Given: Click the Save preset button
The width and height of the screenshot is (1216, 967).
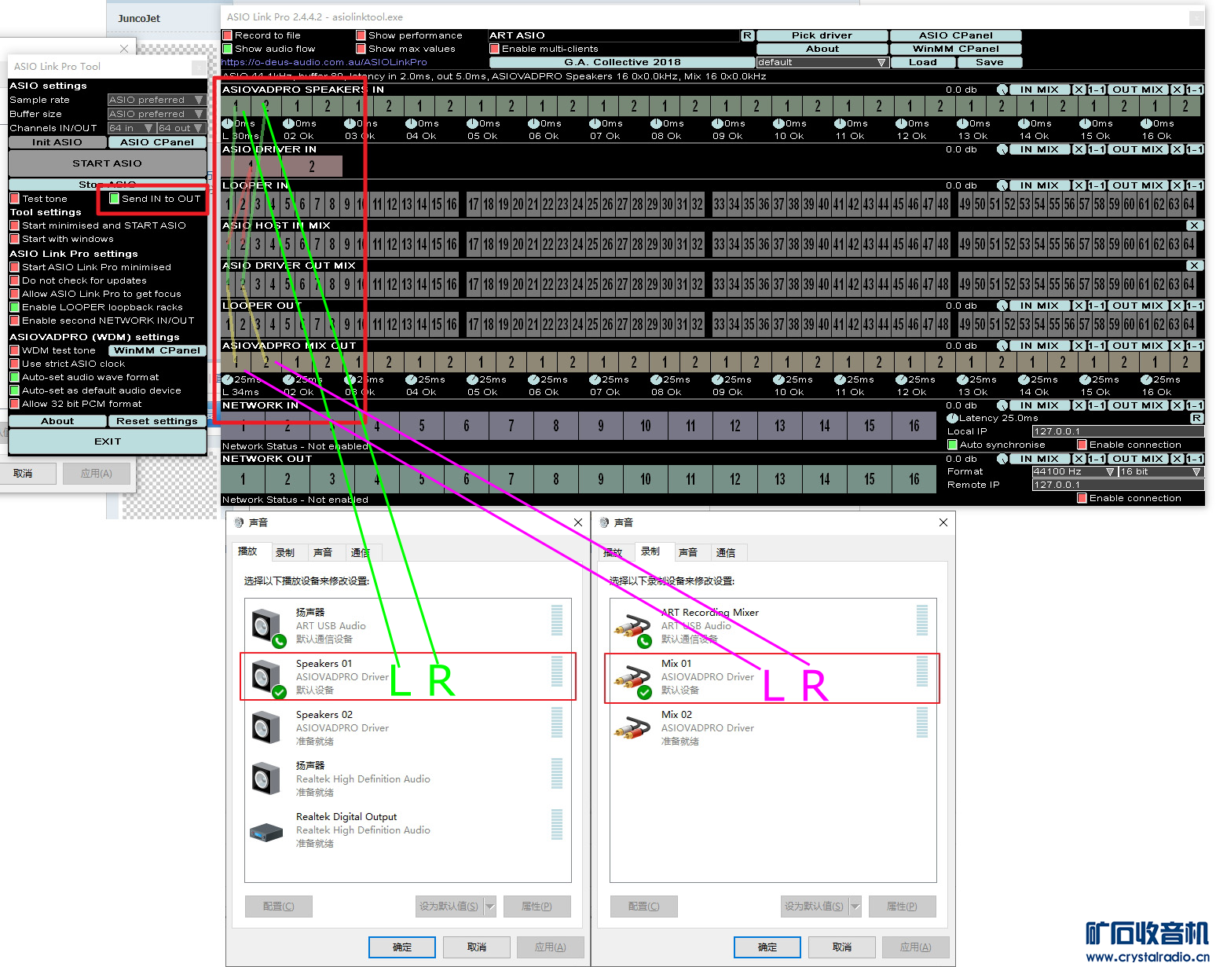Looking at the screenshot, I should [x=990, y=62].
